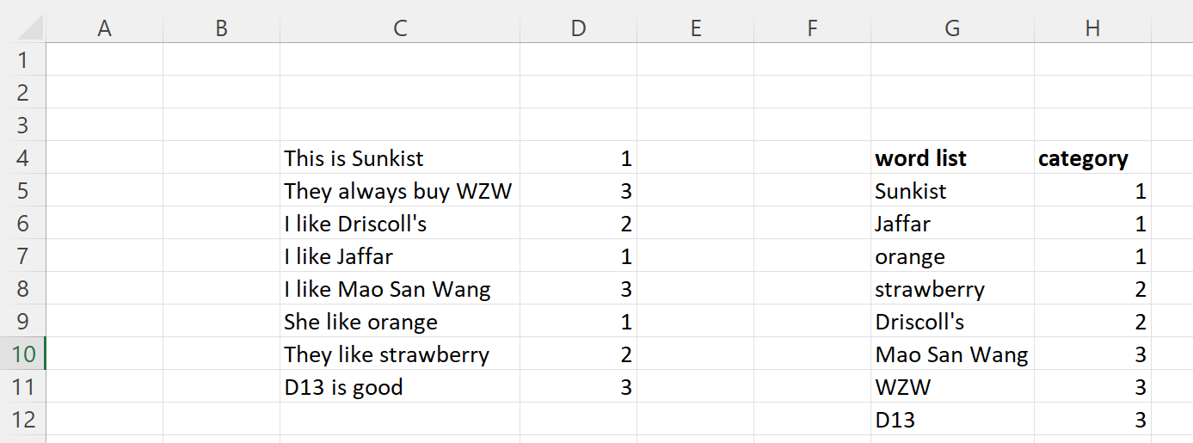Viewport: 1193px width, 443px height.
Task: Select column C header
Action: (400, 28)
